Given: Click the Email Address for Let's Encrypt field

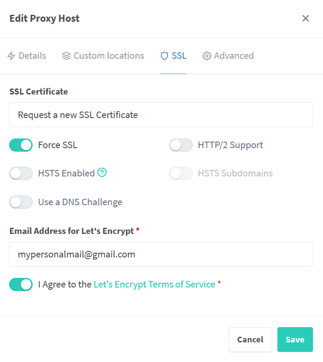Looking at the screenshot, I should click(x=161, y=254).
